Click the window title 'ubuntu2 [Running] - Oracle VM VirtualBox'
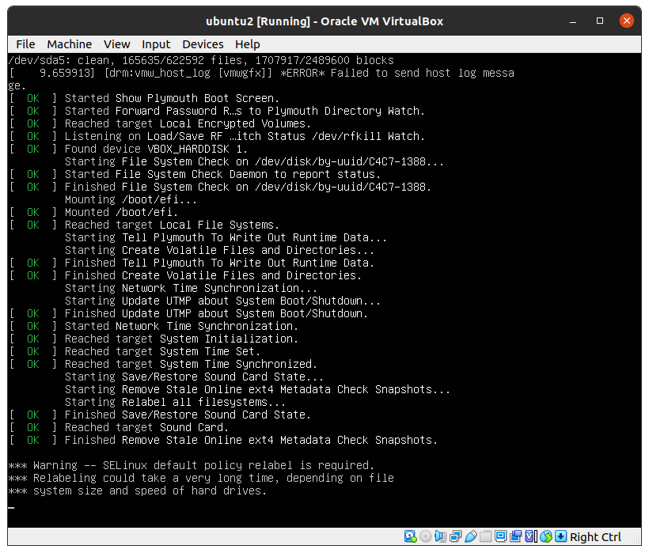Viewport: 649px width, 553px height. click(x=324, y=21)
